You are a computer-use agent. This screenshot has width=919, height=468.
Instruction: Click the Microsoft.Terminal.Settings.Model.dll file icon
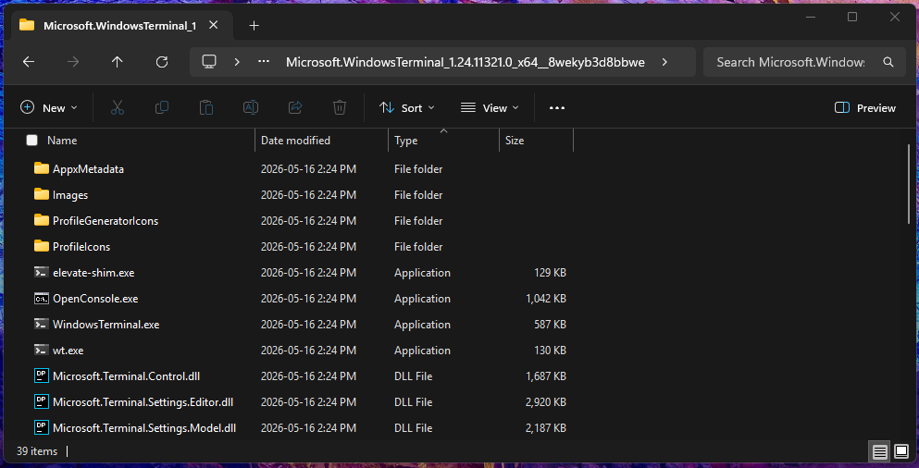(41, 427)
